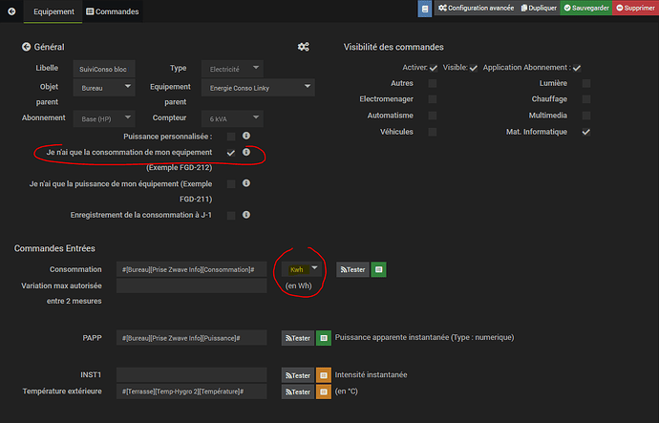
Task: Click info icon beside Puissance personnalisée
Action: [x=245, y=137]
